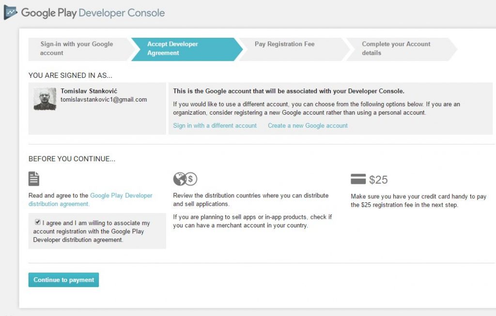The width and height of the screenshot is (496, 316).
Task: Click the 'Google Play Developer Console' title text
Action: click(93, 13)
